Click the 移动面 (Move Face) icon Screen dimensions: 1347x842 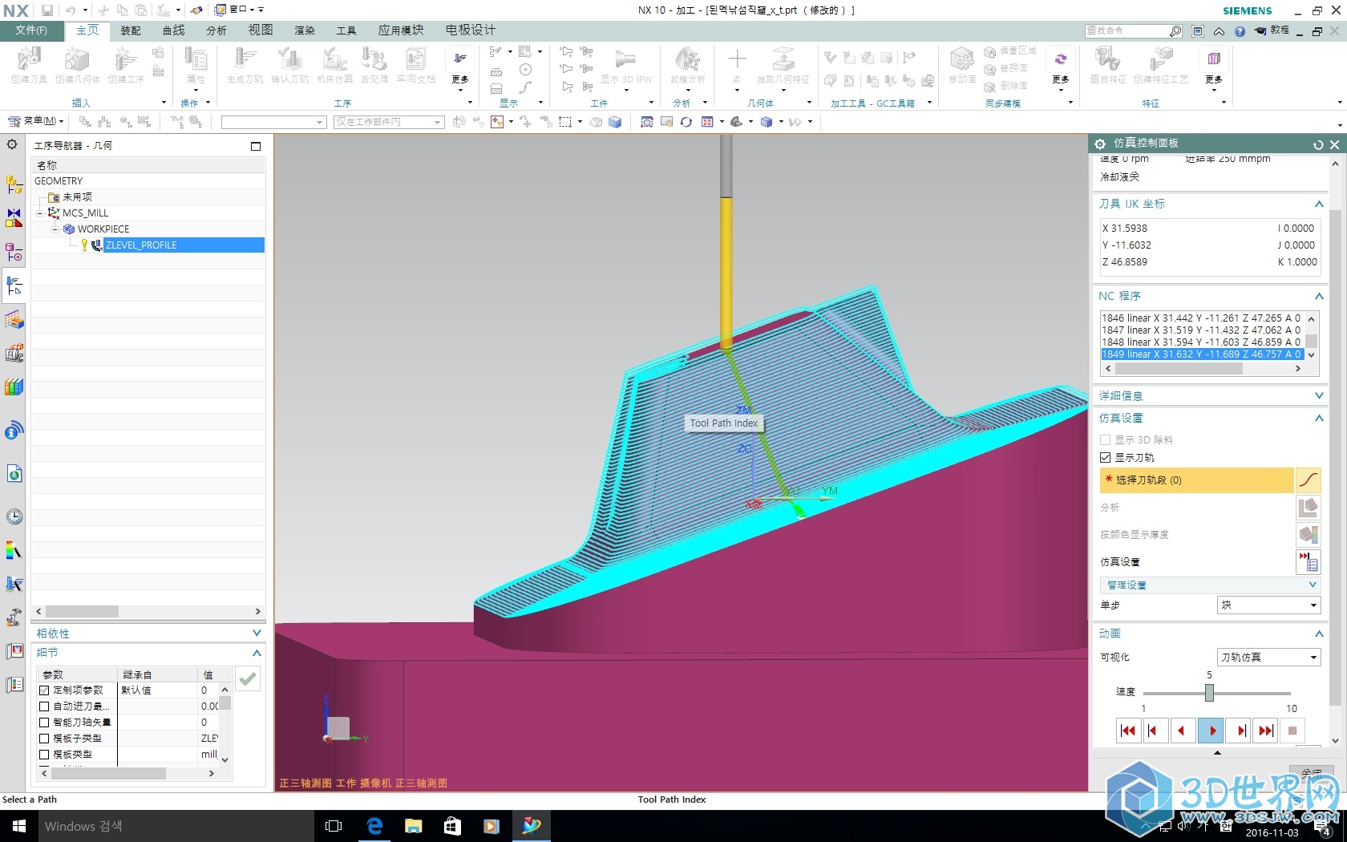[x=962, y=66]
